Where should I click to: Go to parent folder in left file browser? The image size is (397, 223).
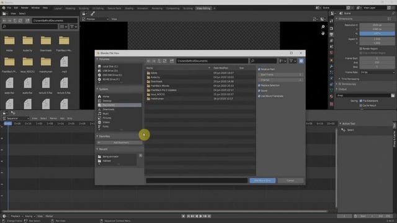click(x=15, y=20)
